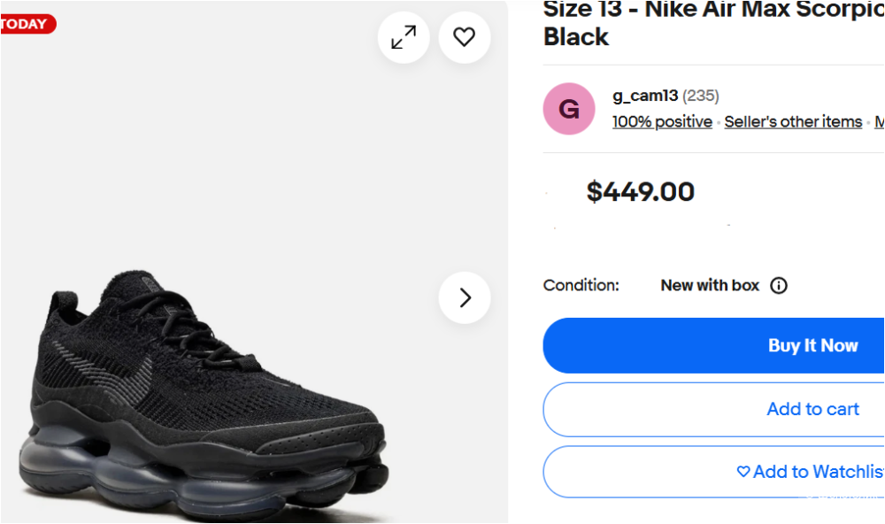
Task: Click the Condition label
Action: tap(581, 285)
